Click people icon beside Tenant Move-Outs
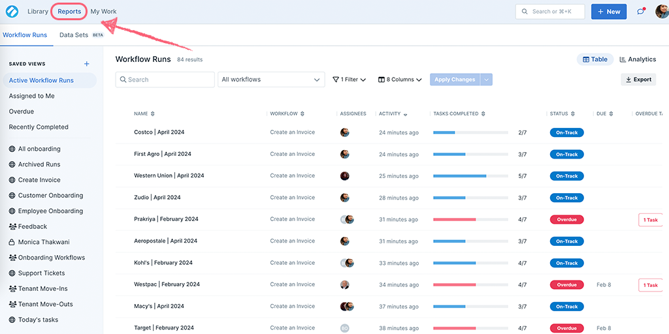 12,304
